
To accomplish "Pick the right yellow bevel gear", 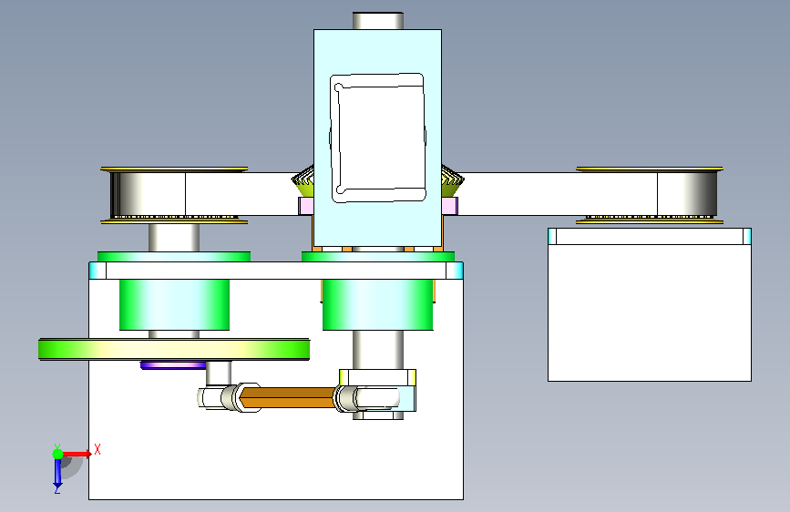I will [x=453, y=182].
